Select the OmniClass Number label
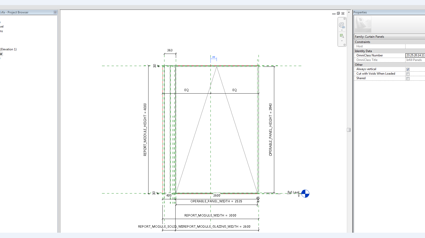 (370, 55)
